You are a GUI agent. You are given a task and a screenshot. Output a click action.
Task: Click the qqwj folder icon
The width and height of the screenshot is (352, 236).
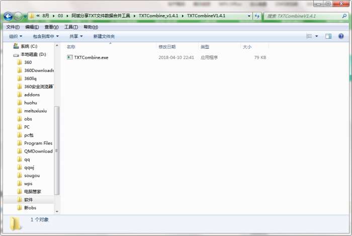coord(20,168)
